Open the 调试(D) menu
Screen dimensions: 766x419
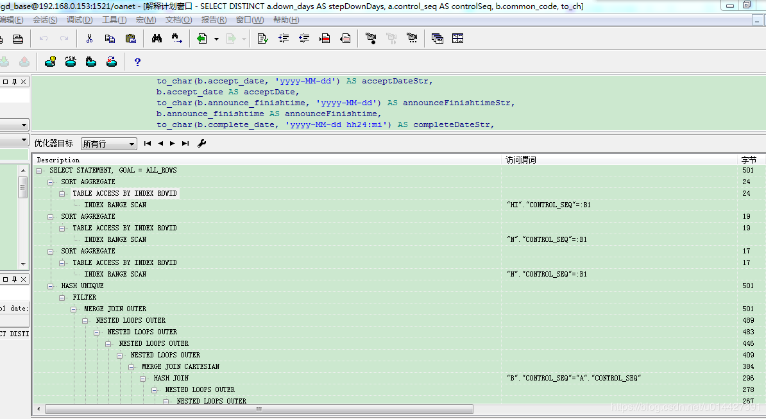tap(80, 20)
